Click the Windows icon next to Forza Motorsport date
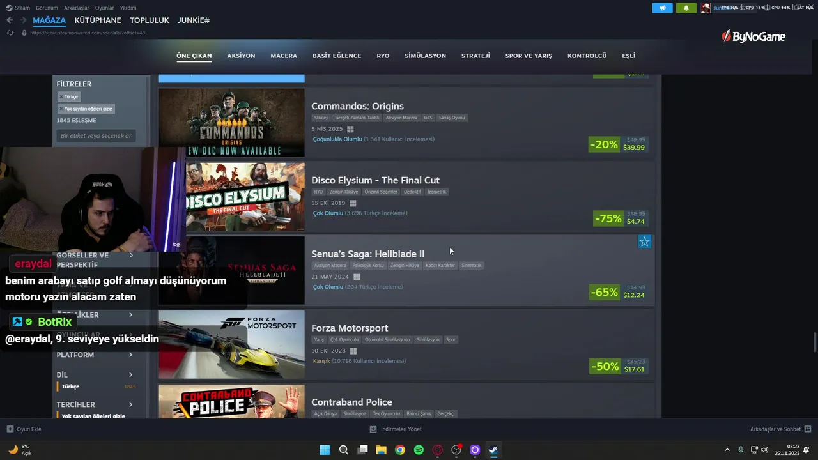The height and width of the screenshot is (460, 818). click(353, 351)
